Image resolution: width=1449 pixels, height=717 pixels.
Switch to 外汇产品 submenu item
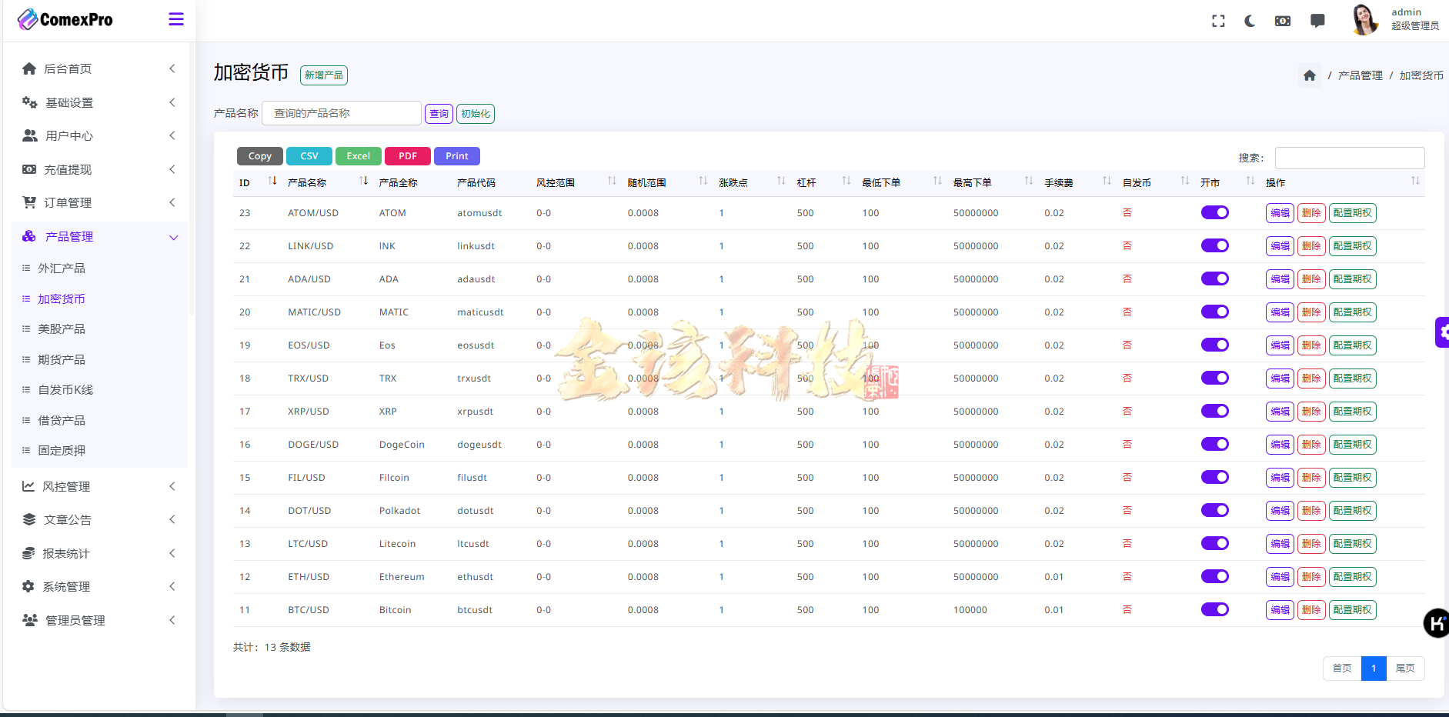coord(62,268)
